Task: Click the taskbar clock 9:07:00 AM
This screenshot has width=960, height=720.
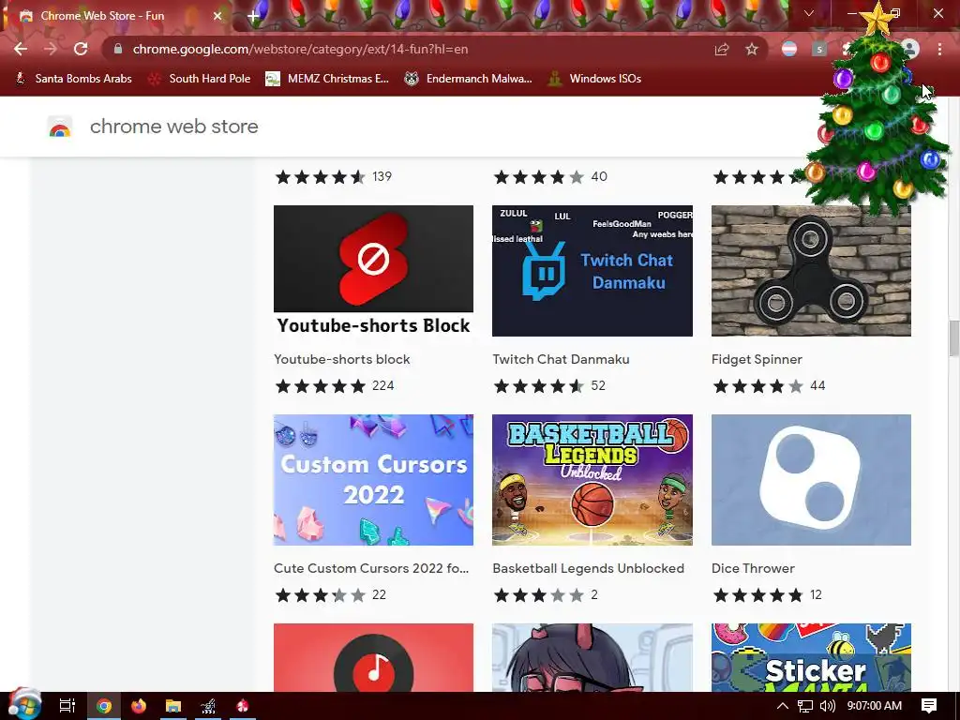Action: click(875, 706)
